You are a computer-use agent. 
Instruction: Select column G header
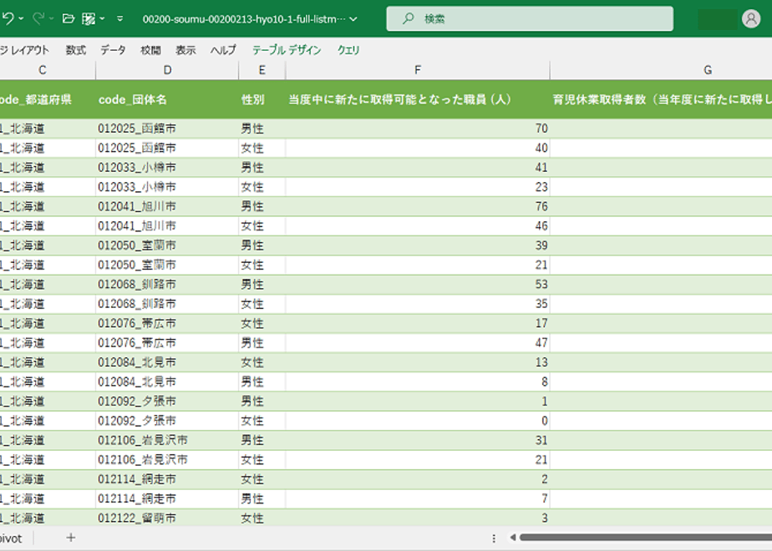click(x=661, y=70)
